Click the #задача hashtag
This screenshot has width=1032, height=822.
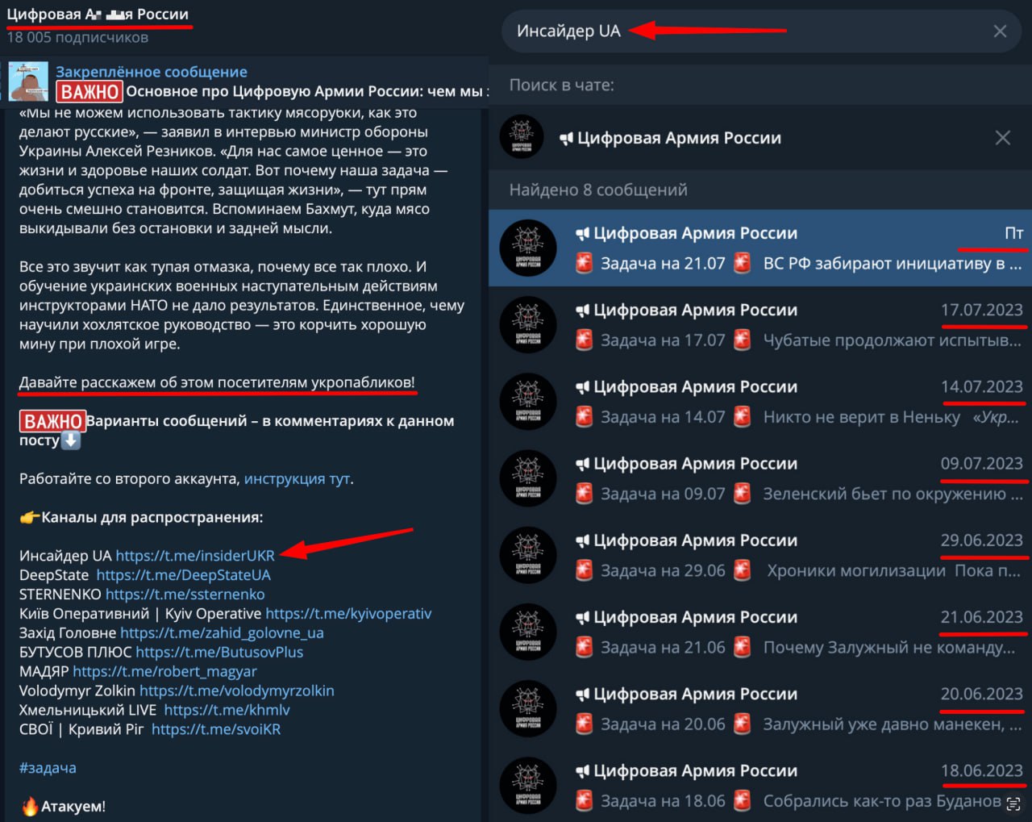[48, 768]
